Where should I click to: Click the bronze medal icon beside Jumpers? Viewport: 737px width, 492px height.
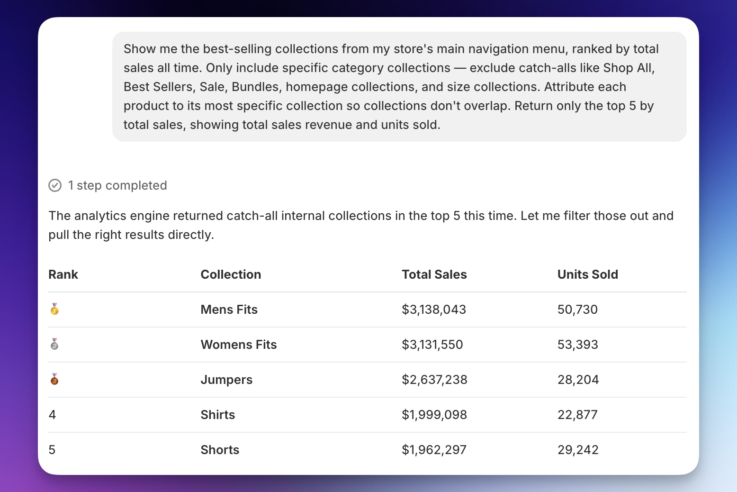point(54,380)
